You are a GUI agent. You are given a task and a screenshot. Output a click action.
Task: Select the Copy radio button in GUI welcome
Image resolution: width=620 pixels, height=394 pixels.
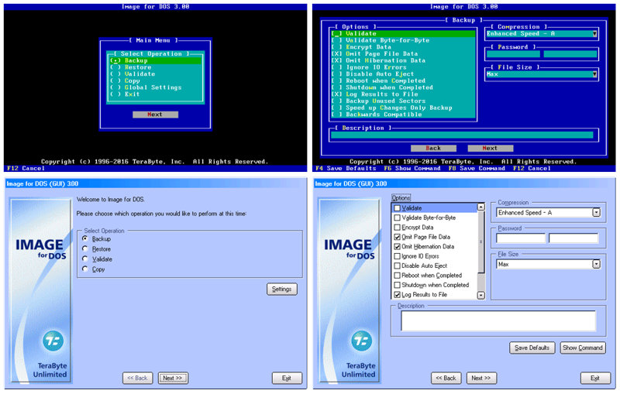click(x=85, y=269)
